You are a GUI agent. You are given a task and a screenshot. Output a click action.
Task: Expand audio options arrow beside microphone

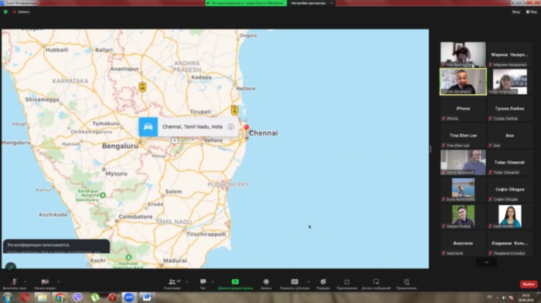coord(25,281)
